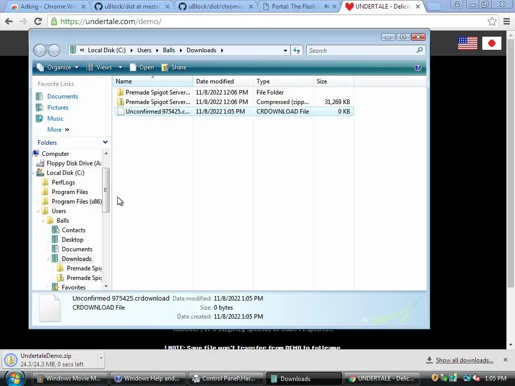This screenshot has height=386, width=515.
Task: Click Balls in the address breadcrumb
Action: 169,50
